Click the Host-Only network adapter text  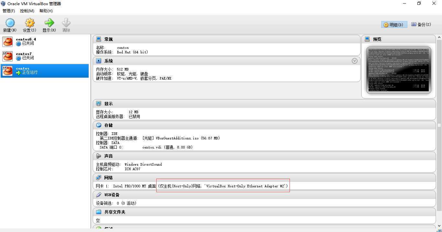click(x=223, y=186)
